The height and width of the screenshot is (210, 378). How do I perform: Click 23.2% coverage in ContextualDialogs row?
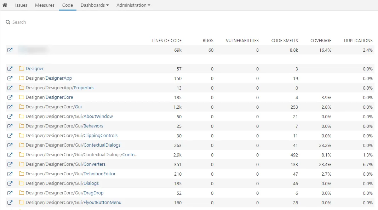click(325, 146)
